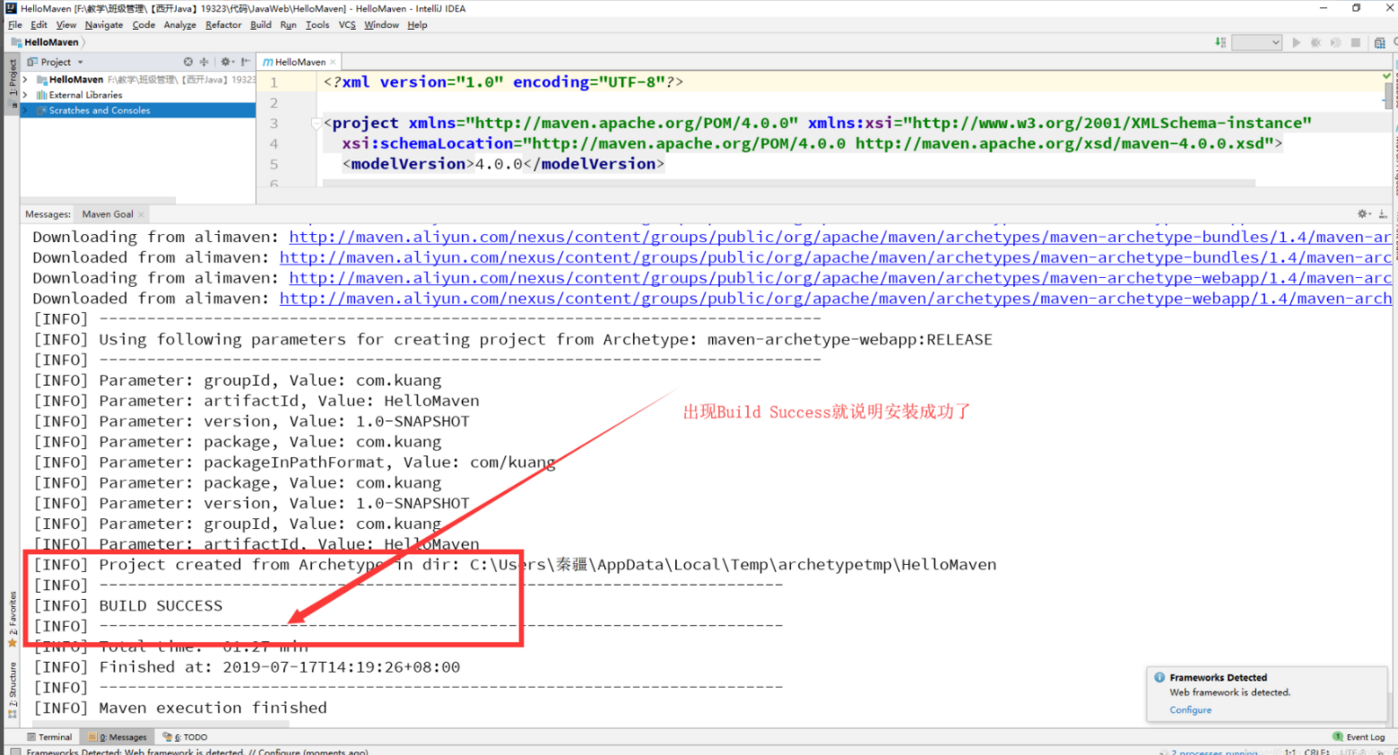Hide the Messages tool window

click(1383, 214)
